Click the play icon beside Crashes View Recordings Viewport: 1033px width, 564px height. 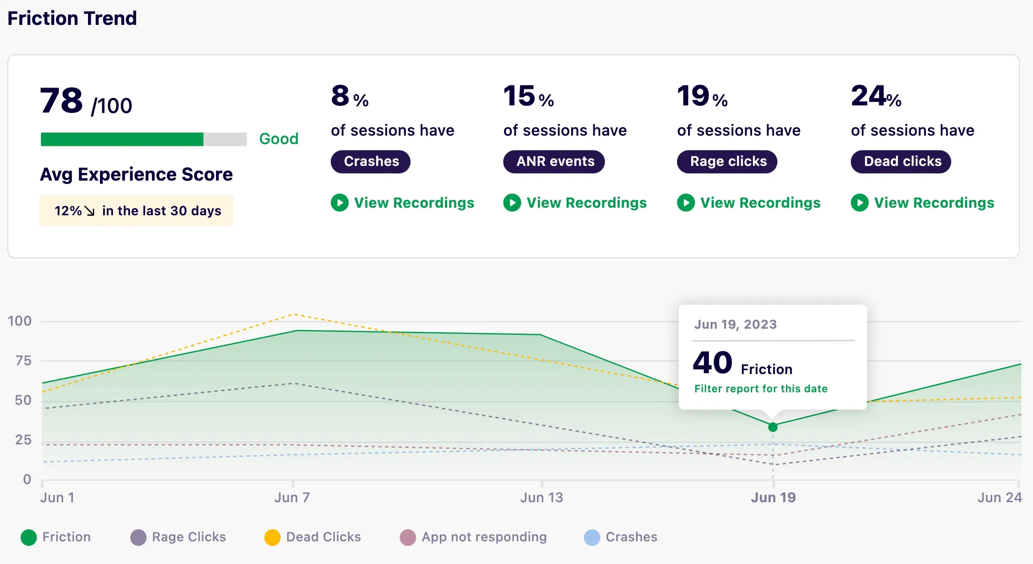[340, 203]
